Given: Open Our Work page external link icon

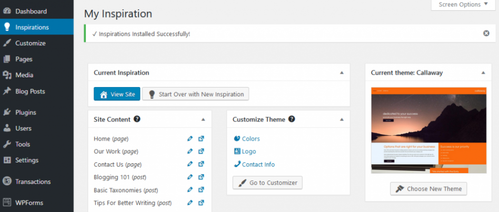Looking at the screenshot, I should tap(201, 151).
